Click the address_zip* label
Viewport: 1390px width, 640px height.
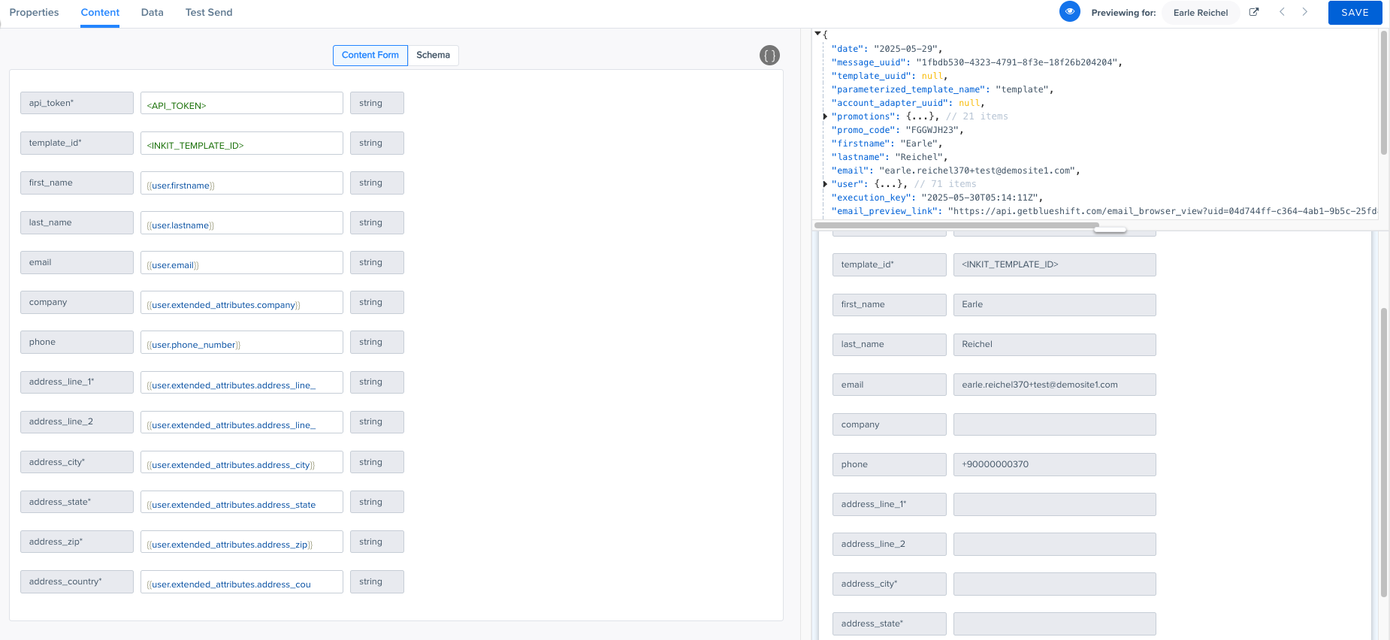[77, 542]
